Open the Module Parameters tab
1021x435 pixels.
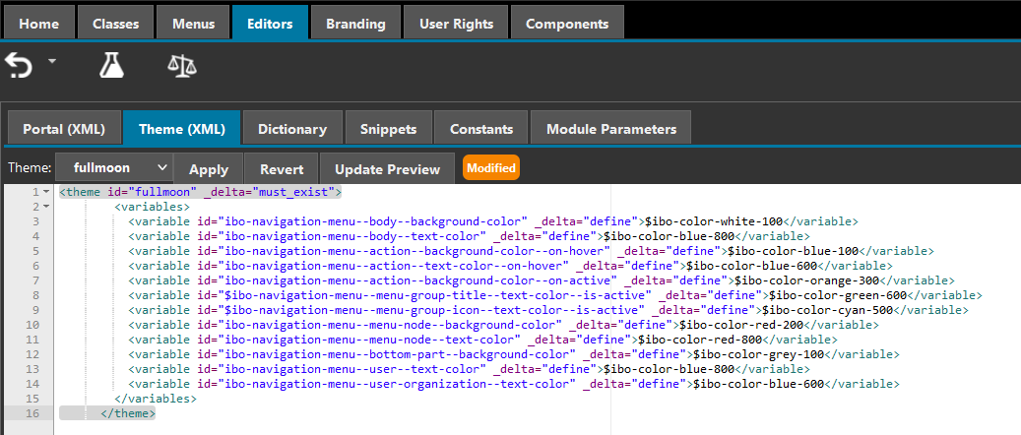(610, 128)
